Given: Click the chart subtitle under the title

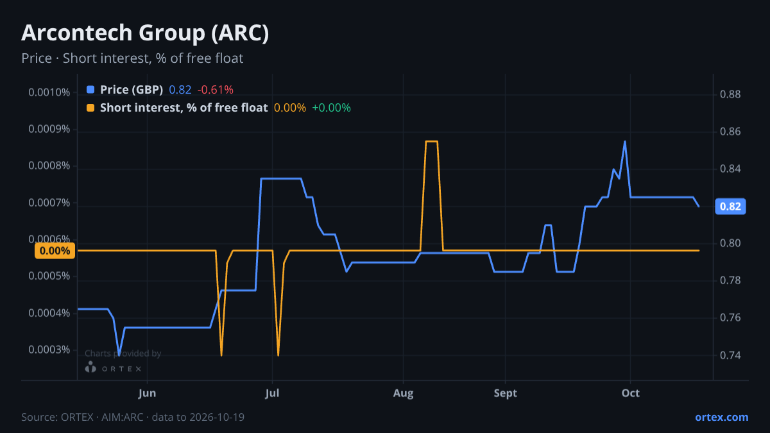Looking at the screenshot, I should (x=132, y=58).
